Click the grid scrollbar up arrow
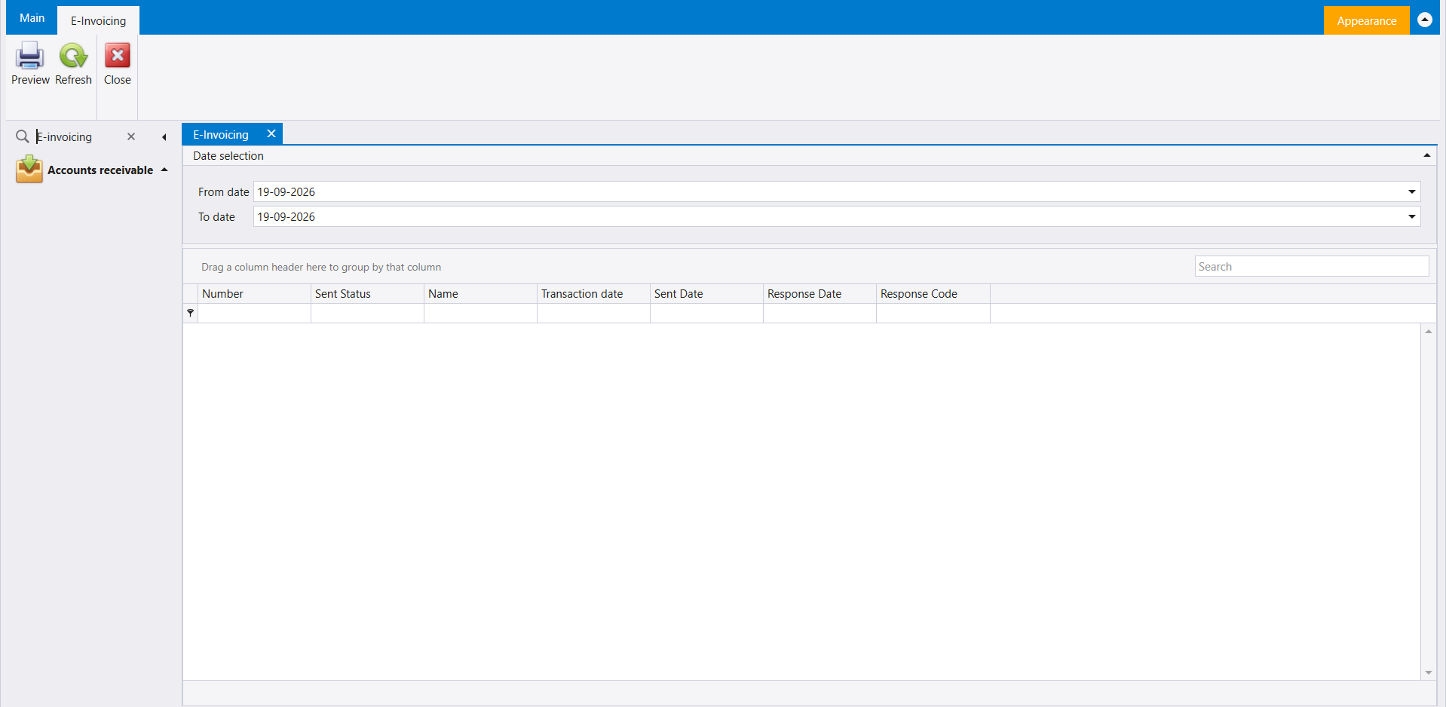The height and width of the screenshot is (707, 1446). (1429, 332)
